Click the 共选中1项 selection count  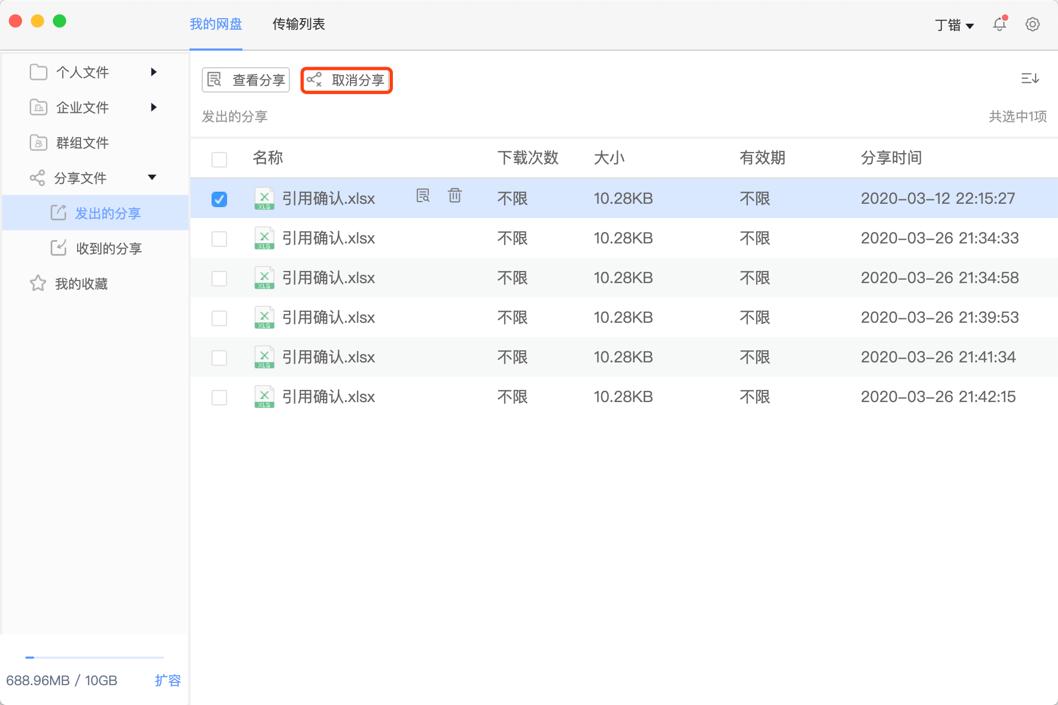(x=1018, y=116)
